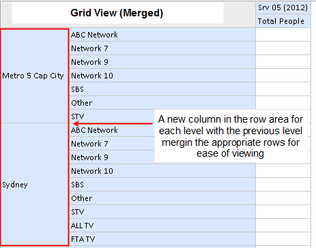Select Other row under Metro 5 Cap City

click(x=162, y=103)
